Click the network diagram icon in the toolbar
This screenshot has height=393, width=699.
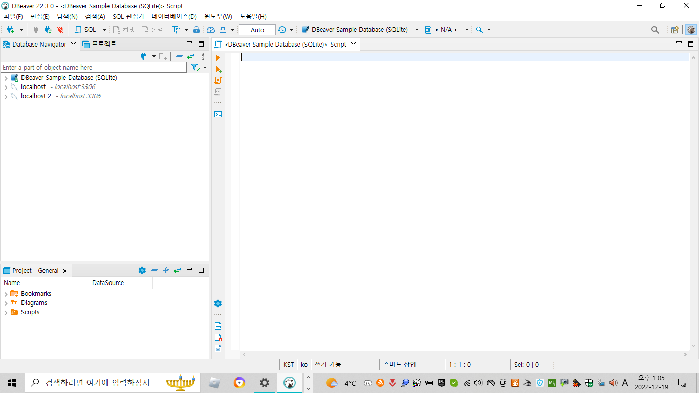click(x=223, y=30)
